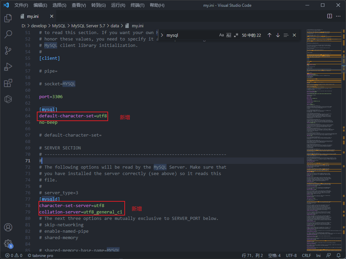346x259 pixels.
Task: Change end of line sequence CRLF
Action: point(306,256)
